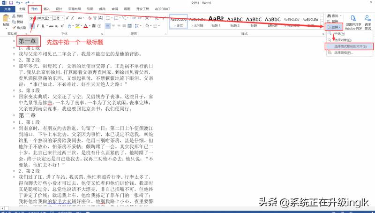Screen dimensions: 375x213
Task: Choose Select All (全选) menu item
Action: point(349,34)
